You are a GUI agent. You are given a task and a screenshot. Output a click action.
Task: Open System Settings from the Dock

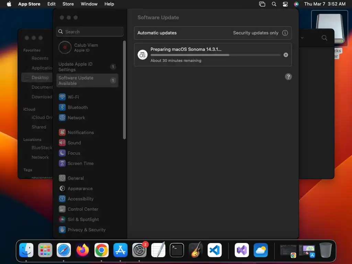(139, 250)
